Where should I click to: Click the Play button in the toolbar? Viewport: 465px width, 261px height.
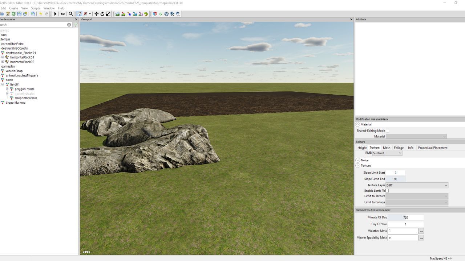click(55, 14)
